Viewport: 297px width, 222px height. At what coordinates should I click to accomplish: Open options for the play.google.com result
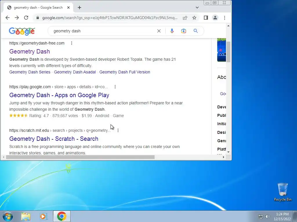115,87
